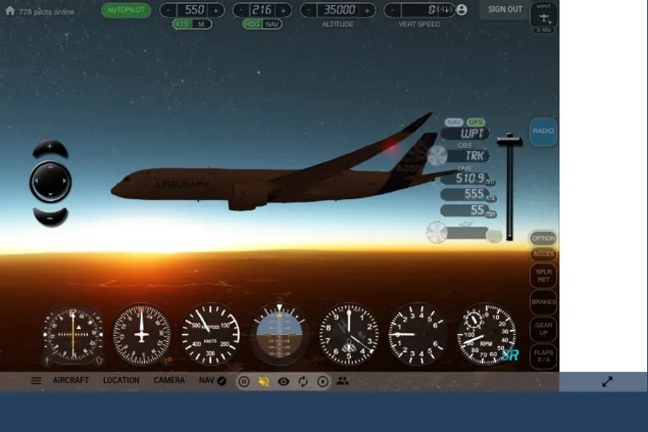
Task: Select NAV source on radio panel
Action: point(454,122)
